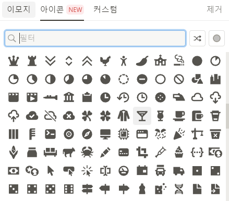Viewport: 229px width, 201px height.
Task: Choose the command line terminal icon
Action: pos(51,134)
